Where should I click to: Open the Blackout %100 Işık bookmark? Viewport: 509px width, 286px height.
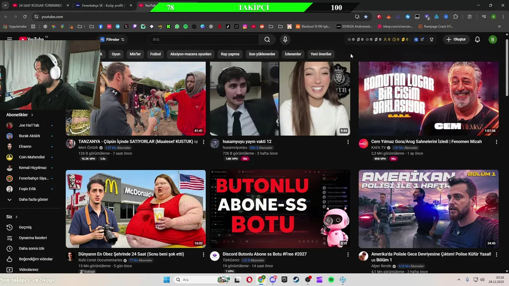pyautogui.click(x=313, y=27)
